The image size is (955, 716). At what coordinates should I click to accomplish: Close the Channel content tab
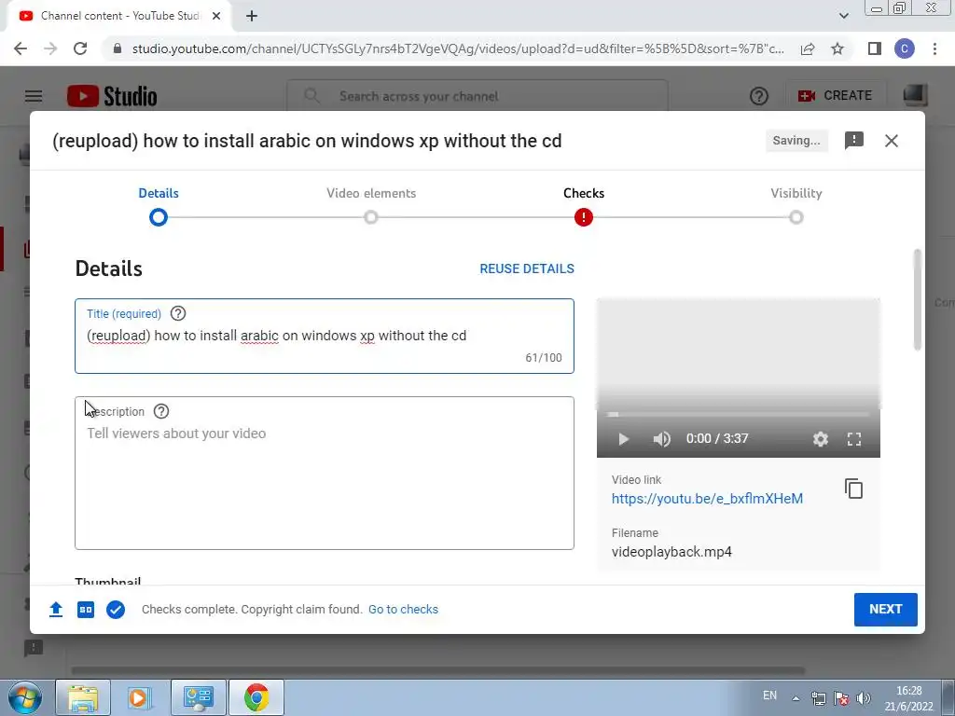click(x=215, y=17)
